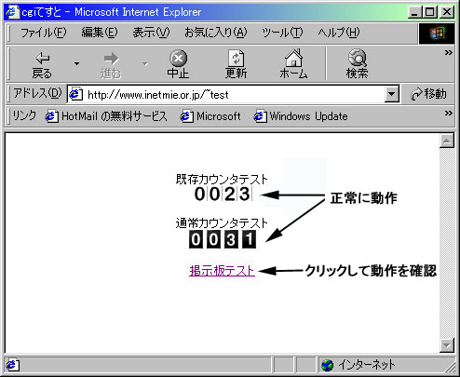Open the お気に入り(A) favorites menu
The image size is (460, 377).
pos(216,33)
